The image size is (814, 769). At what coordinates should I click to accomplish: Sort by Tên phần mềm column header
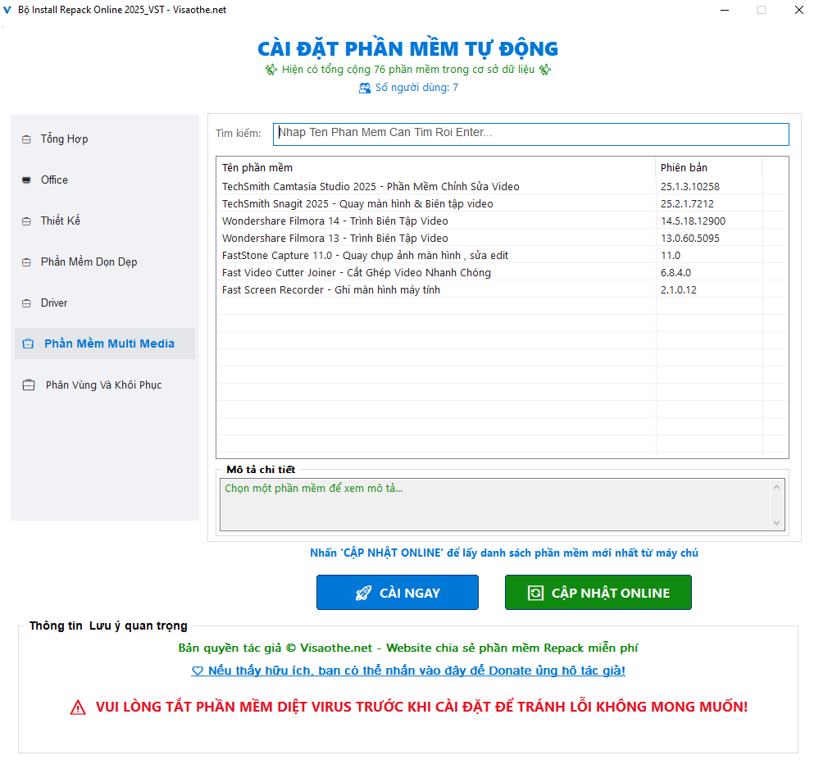[x=436, y=168]
